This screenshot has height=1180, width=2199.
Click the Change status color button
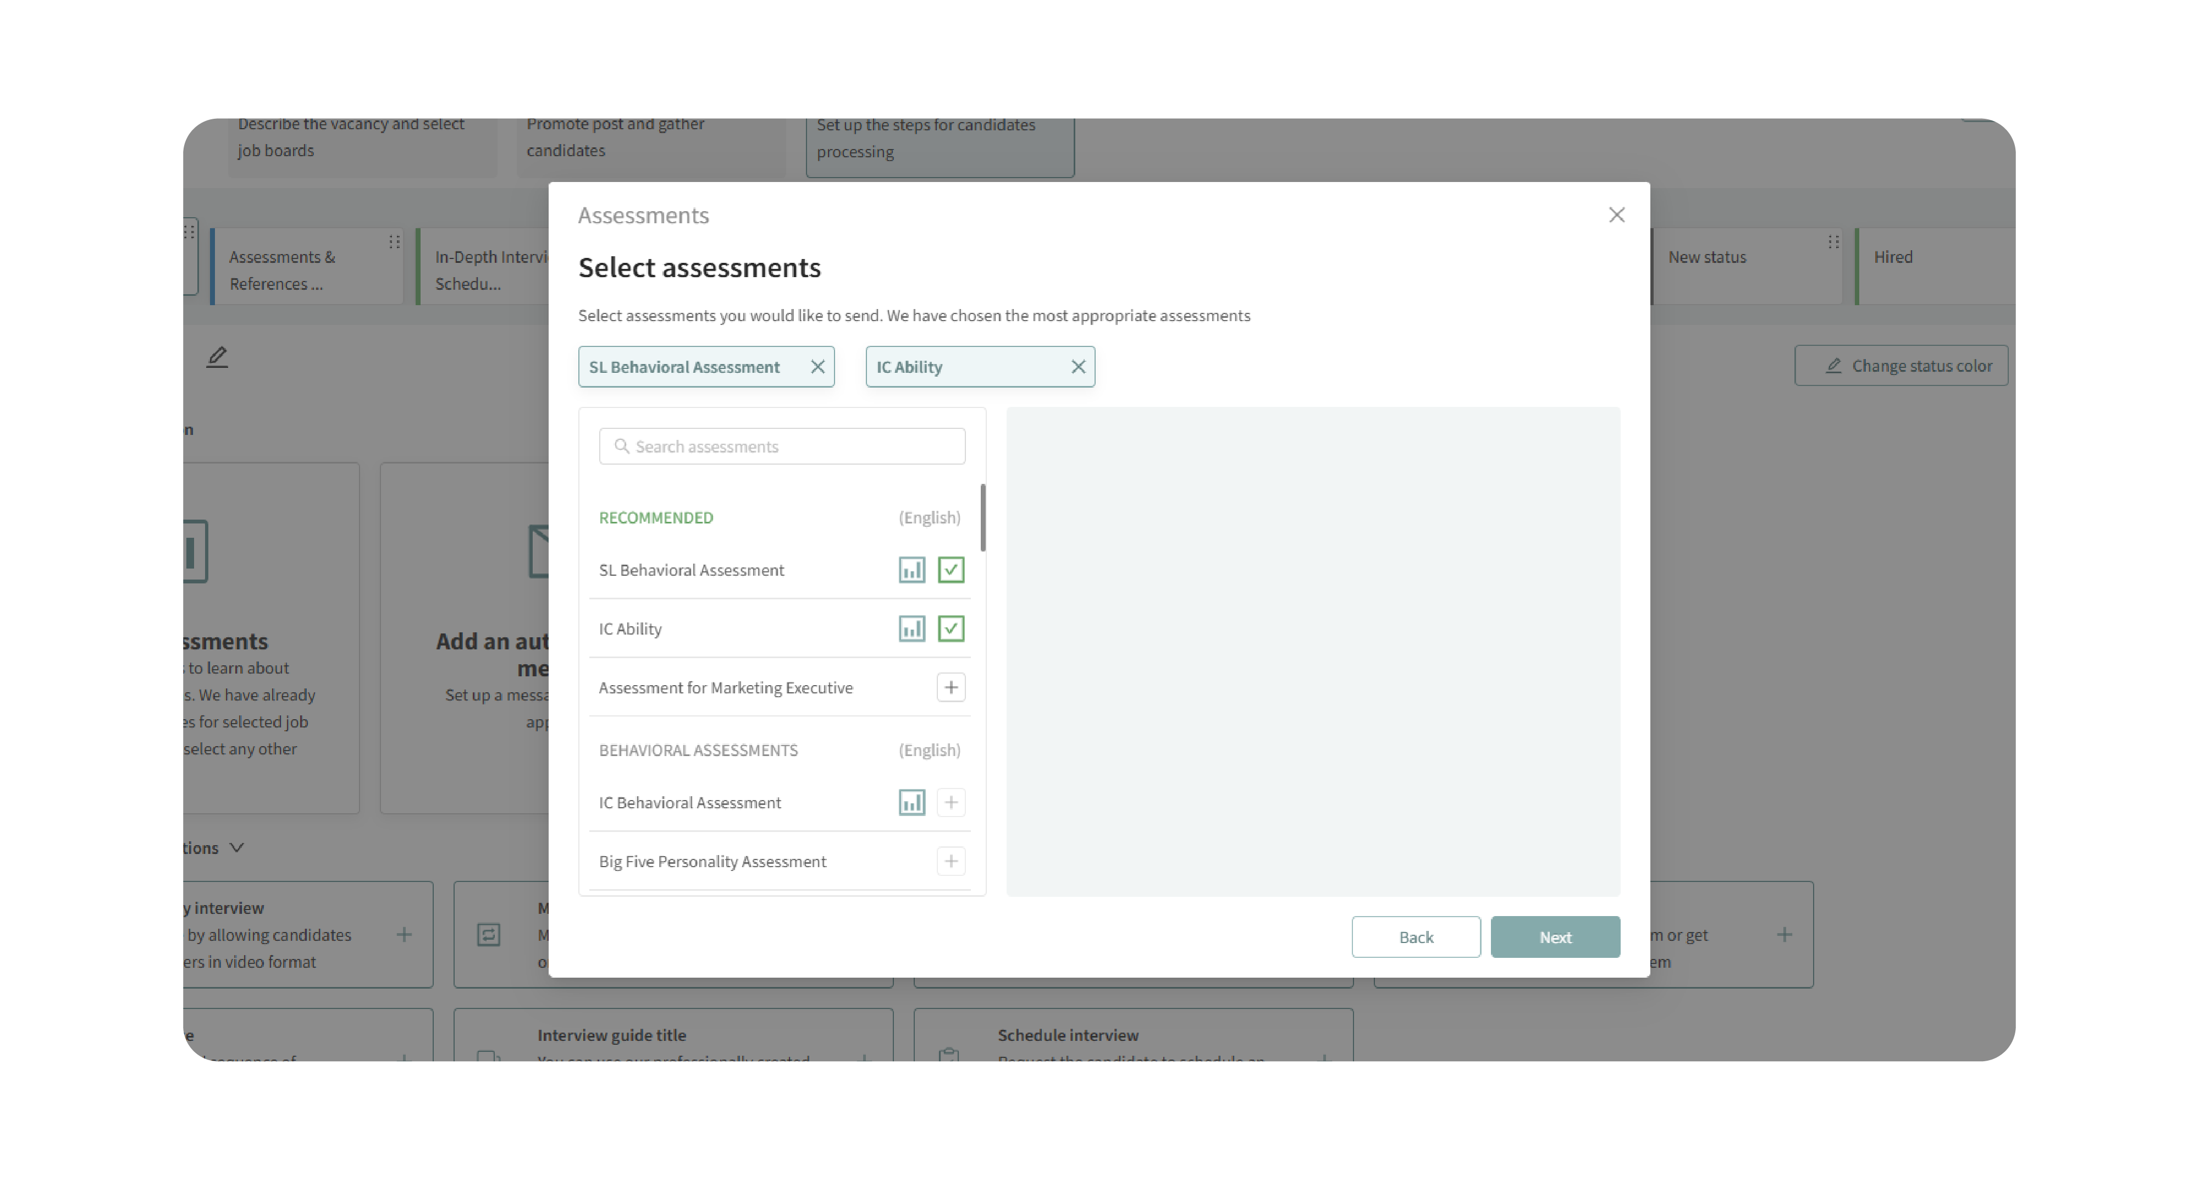tap(1901, 366)
